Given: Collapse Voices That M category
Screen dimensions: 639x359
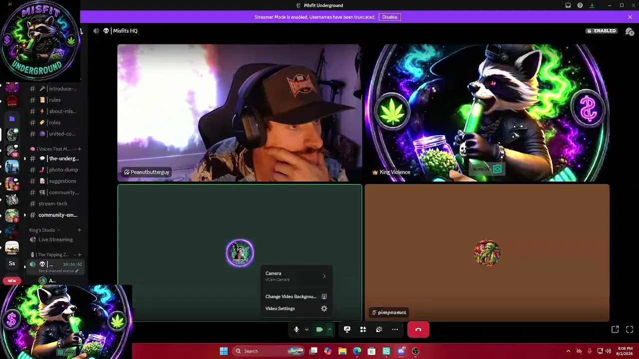Looking at the screenshot, I should 53,149.
